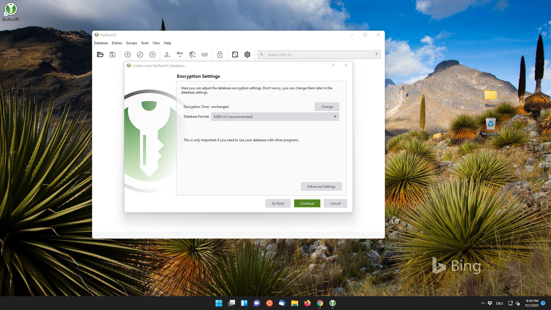Click the muted volume tray icon
Image resolution: width=551 pixels, height=310 pixels.
[518, 303]
